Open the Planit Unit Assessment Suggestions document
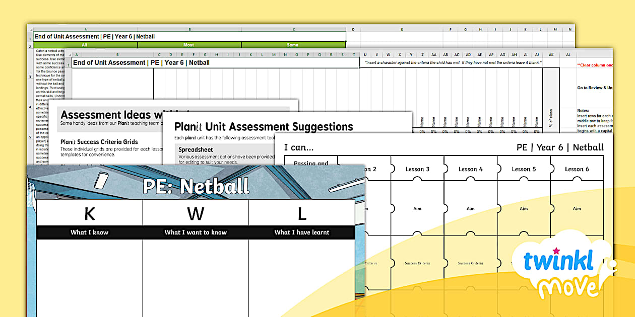635x317 pixels. tap(264, 127)
